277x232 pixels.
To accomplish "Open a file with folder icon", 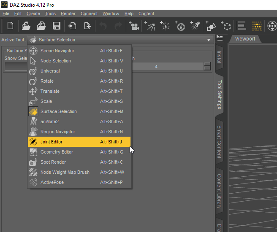I will 26,26.
